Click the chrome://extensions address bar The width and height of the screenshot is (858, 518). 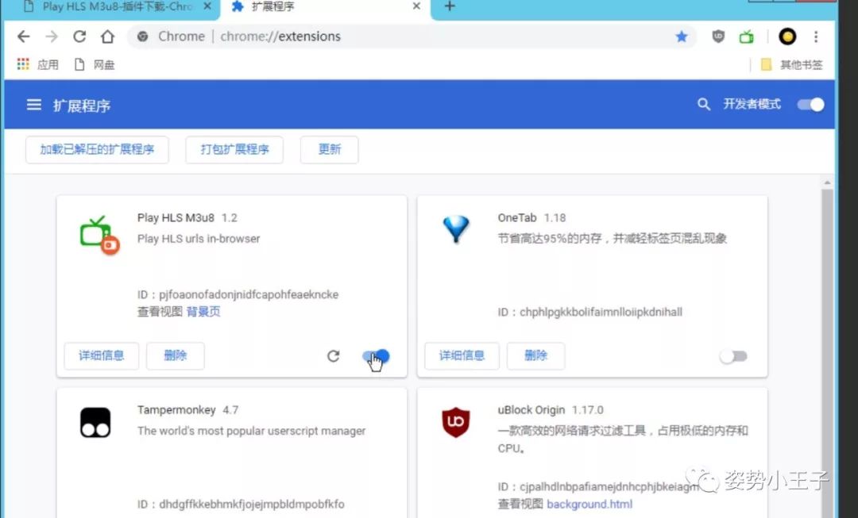point(411,36)
